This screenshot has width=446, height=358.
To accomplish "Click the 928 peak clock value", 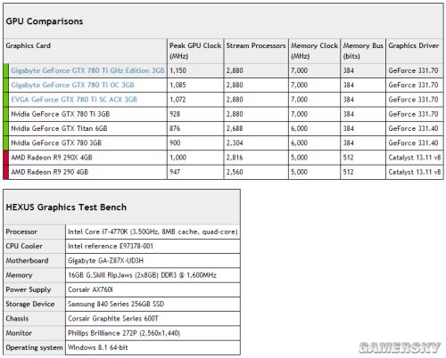I will 175,114.
